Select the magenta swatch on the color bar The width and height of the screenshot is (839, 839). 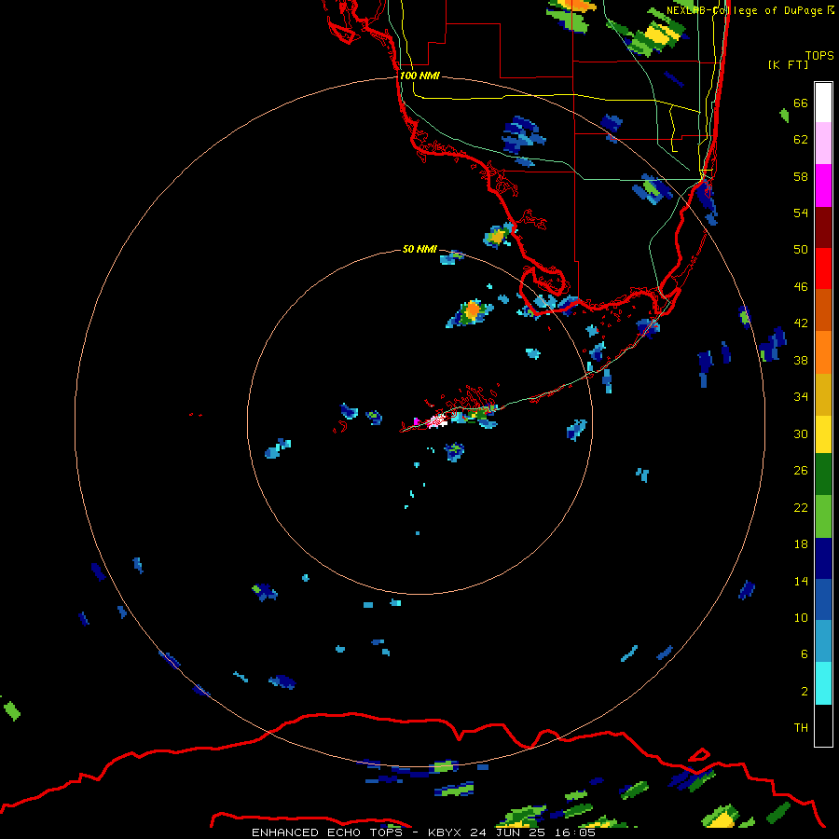pyautogui.click(x=823, y=186)
